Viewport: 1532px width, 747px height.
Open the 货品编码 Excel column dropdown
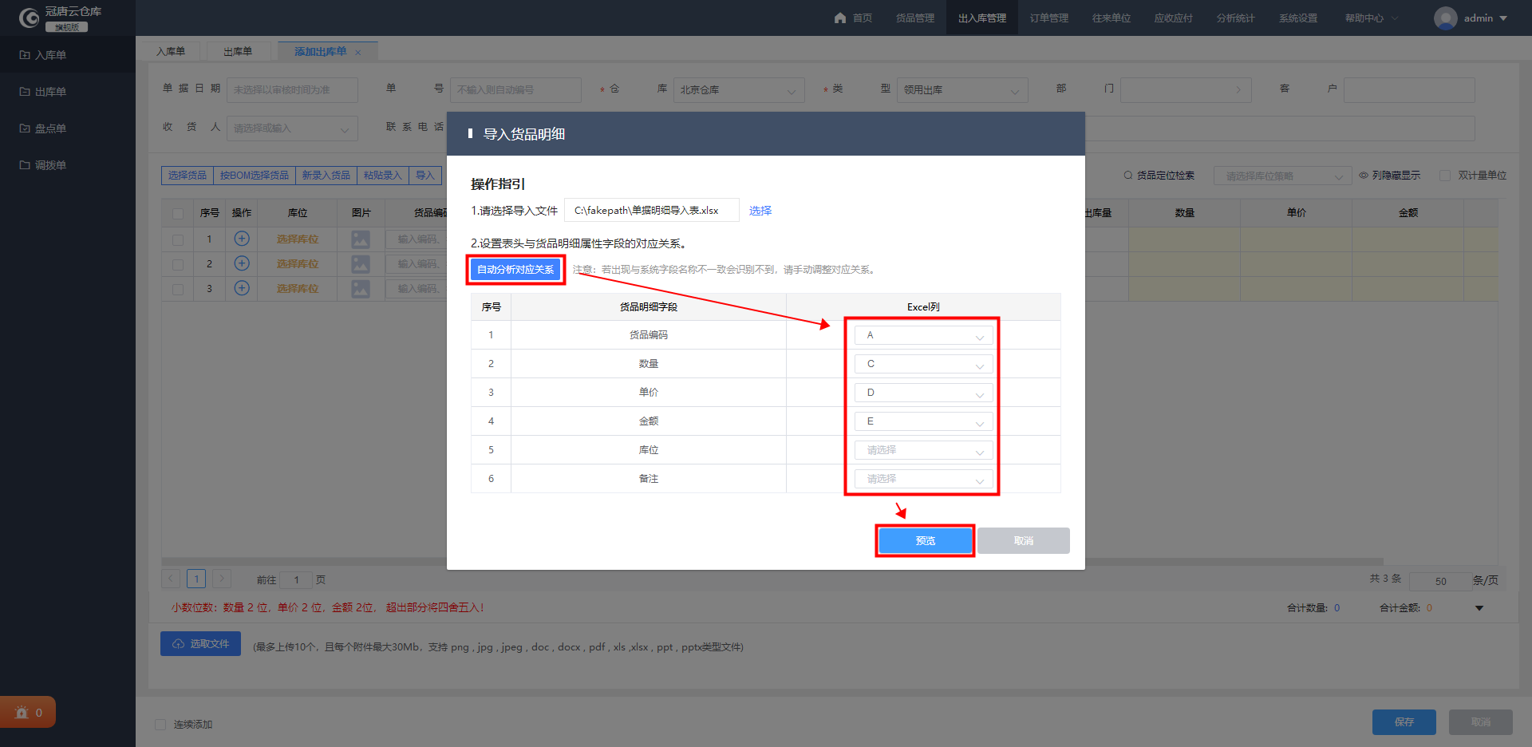(x=923, y=335)
